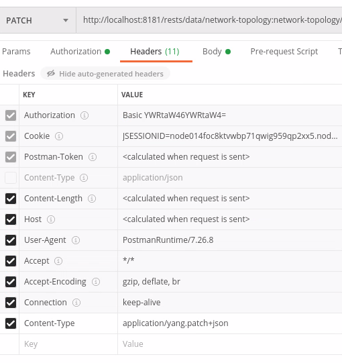Switch to the Params tab

click(16, 52)
